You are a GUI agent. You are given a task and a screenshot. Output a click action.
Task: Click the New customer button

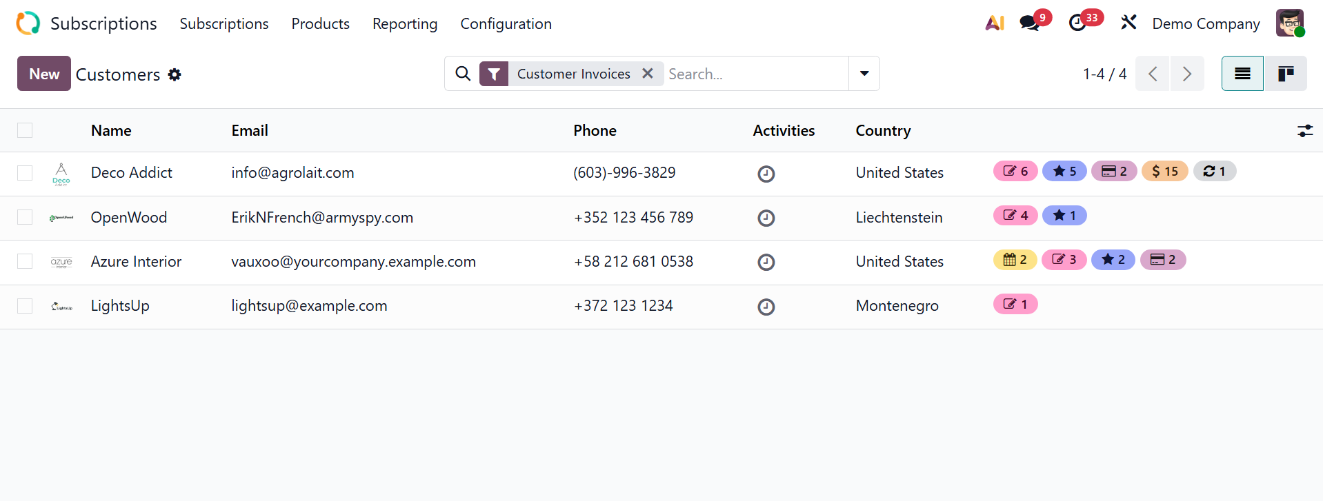[44, 74]
